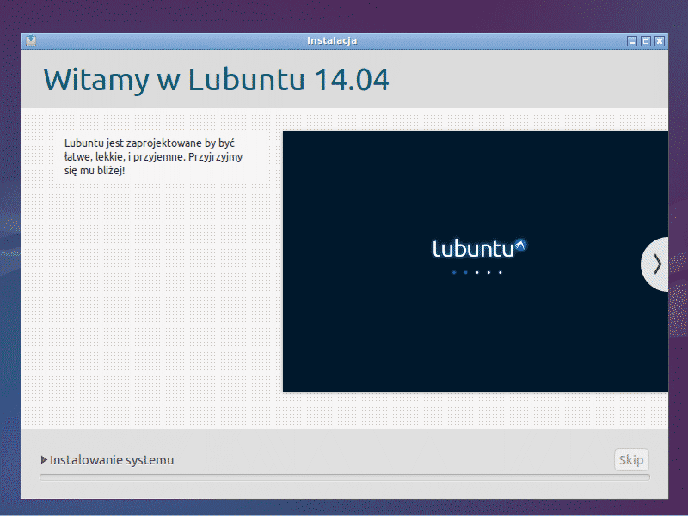
Task: Click the Instalowanie systemu label
Action: (x=112, y=460)
